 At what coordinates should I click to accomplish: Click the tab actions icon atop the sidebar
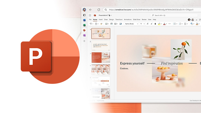tap(84, 15)
